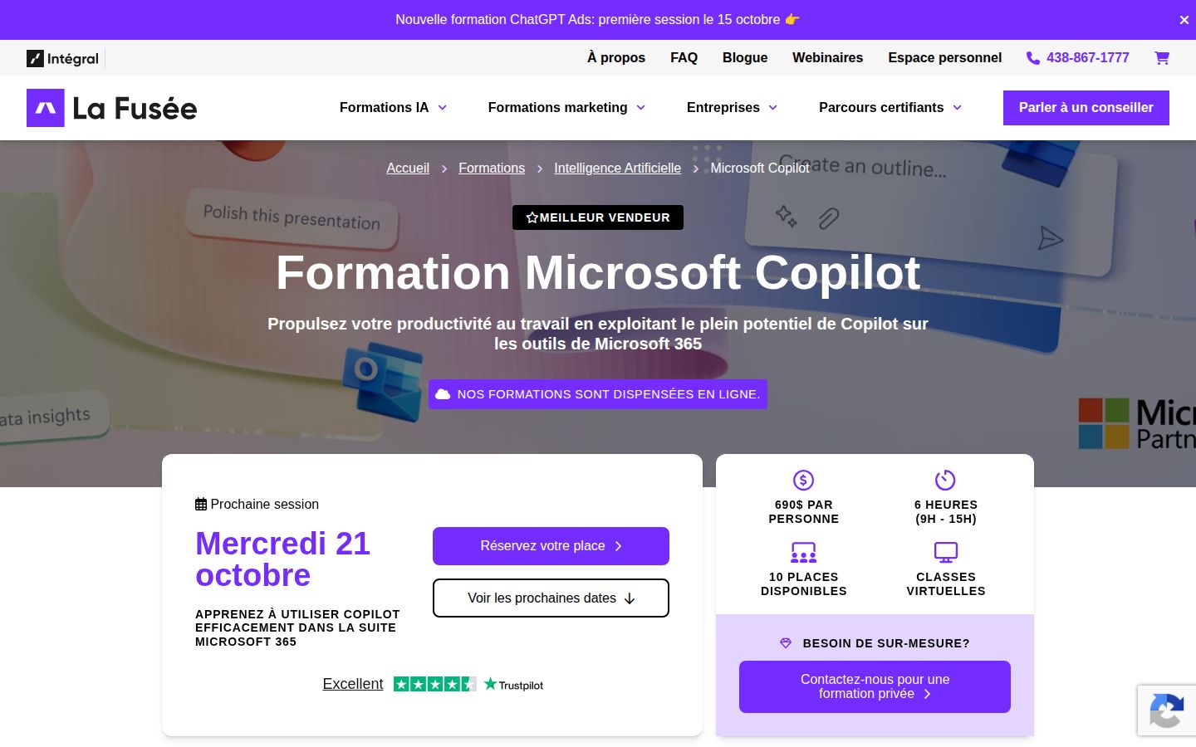This screenshot has height=747, width=1196.
Task: Click Contactez-nous pour une formation privée
Action: pos(875,686)
